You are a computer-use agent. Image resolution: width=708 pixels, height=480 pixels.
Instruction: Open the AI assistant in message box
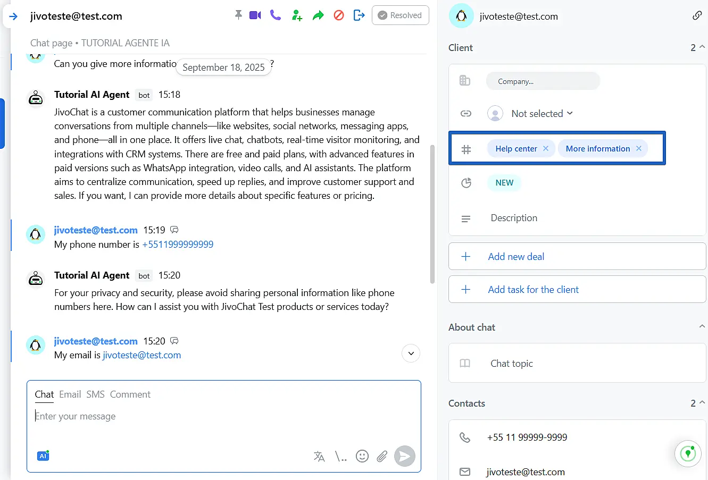pyautogui.click(x=43, y=456)
